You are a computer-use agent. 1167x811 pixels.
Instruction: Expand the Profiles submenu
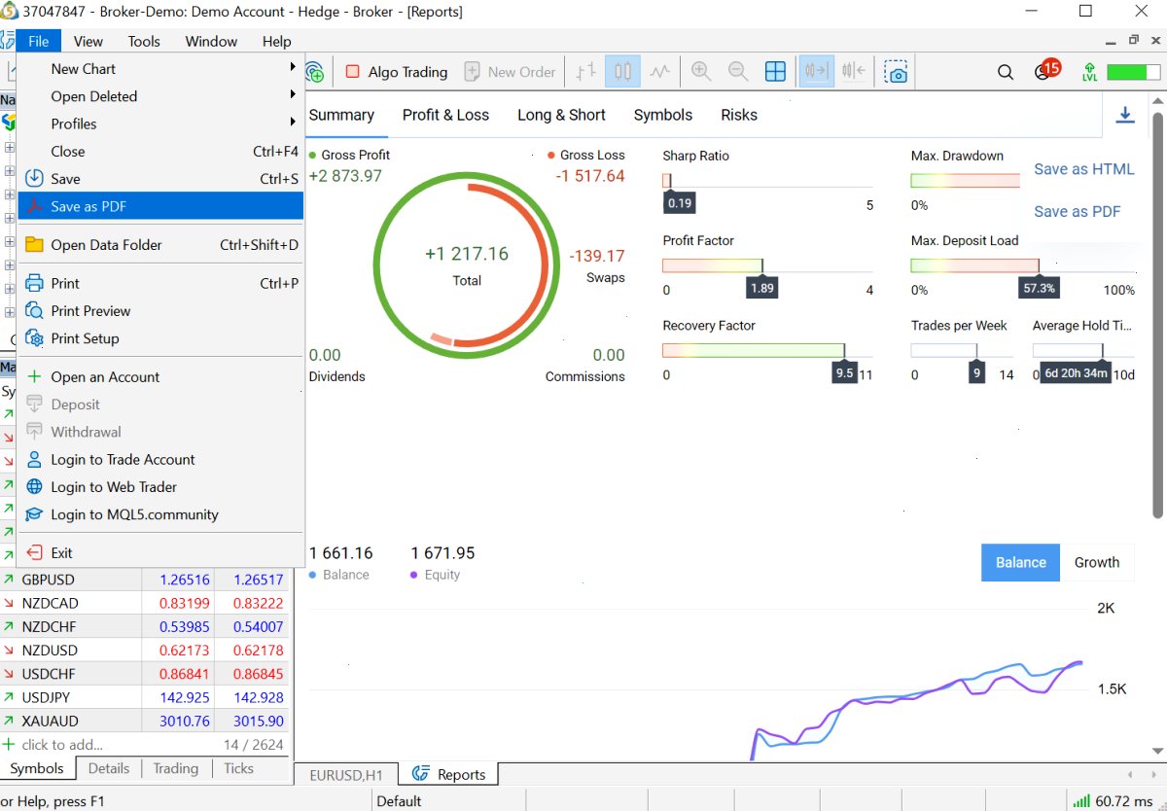[160, 123]
